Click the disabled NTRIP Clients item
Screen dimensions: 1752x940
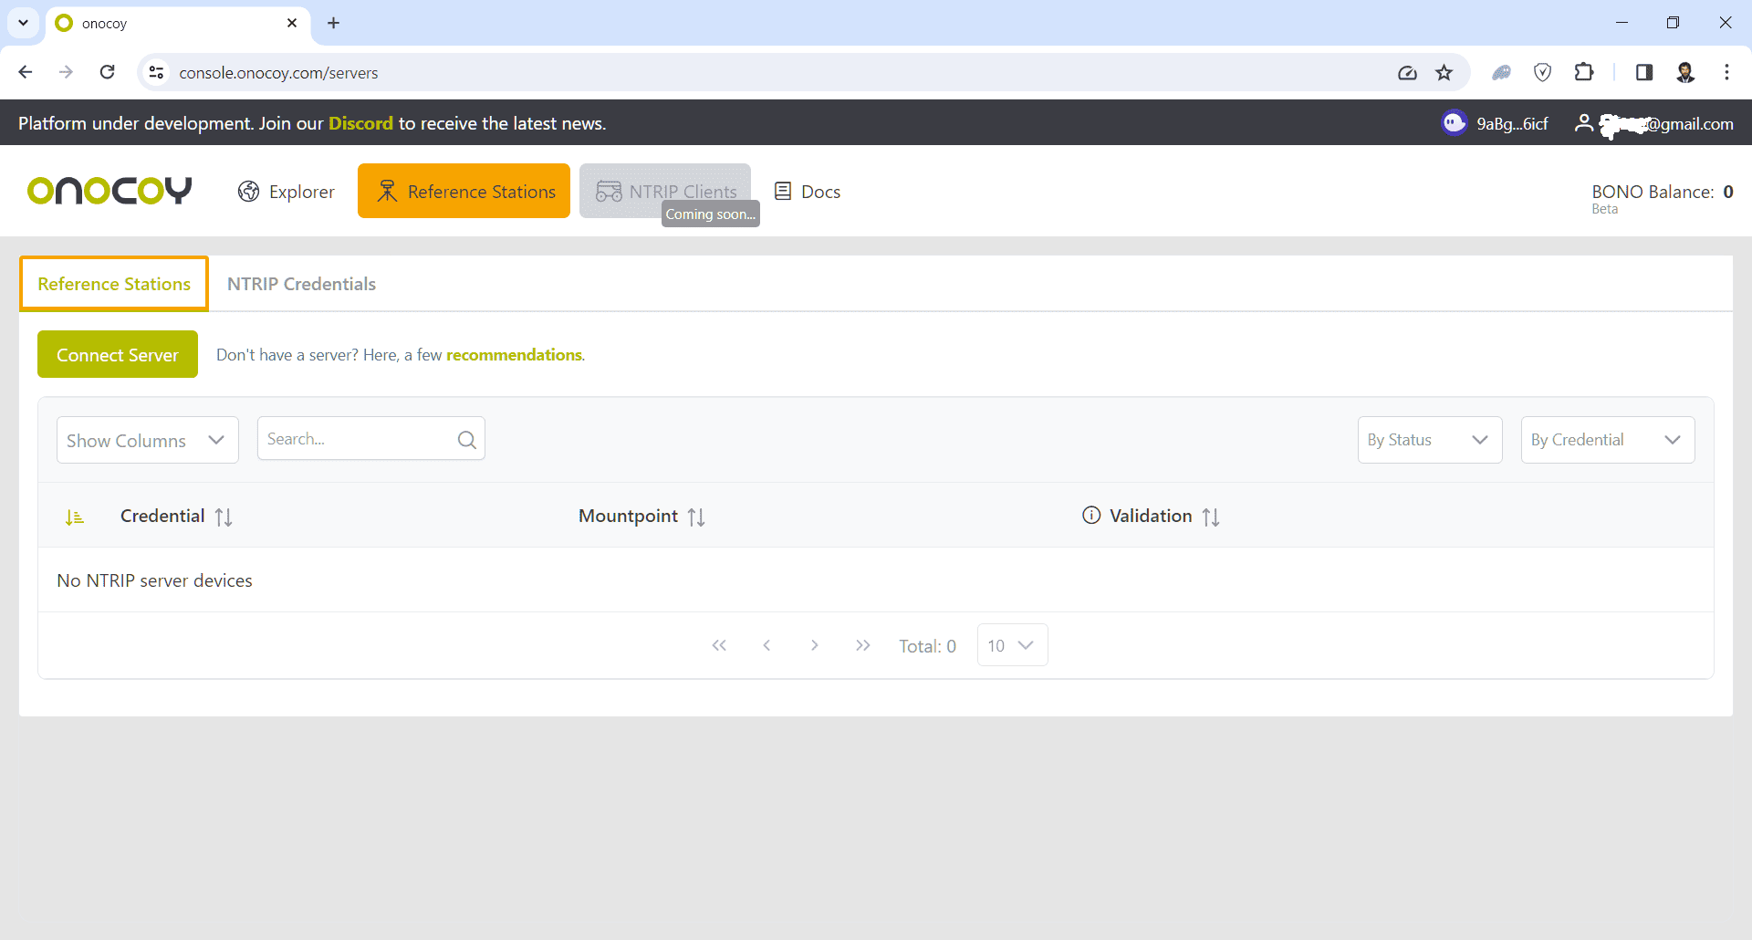[x=665, y=191]
